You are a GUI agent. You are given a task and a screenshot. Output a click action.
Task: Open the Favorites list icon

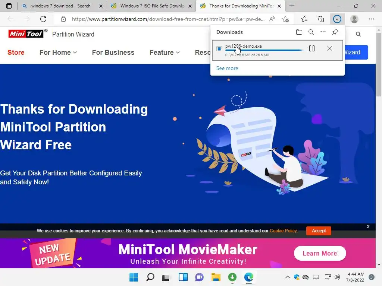click(304, 19)
